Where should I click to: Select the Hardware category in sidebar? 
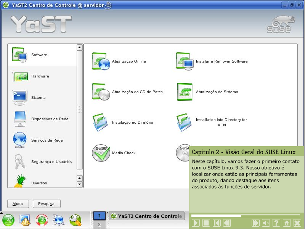tap(40, 76)
